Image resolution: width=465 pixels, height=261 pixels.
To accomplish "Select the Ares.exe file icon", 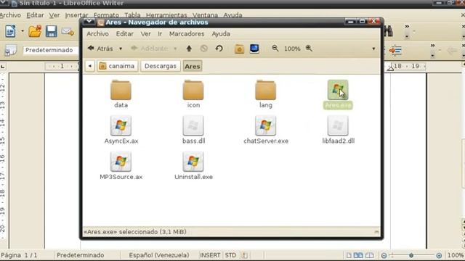I will [338, 90].
